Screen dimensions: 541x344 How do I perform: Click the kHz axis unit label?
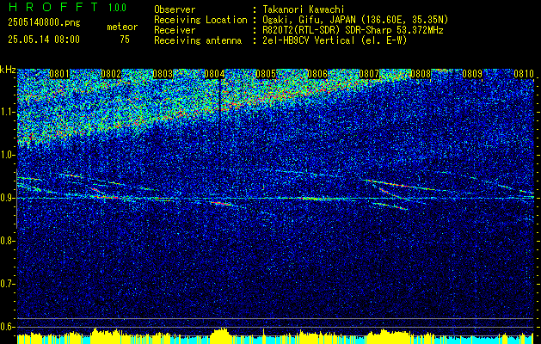point(8,70)
